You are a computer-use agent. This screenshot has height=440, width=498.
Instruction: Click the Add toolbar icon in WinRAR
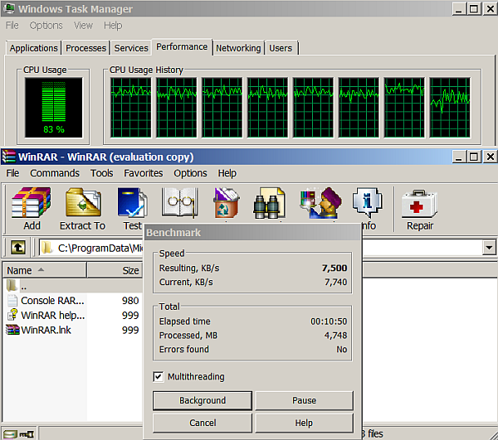coord(32,207)
